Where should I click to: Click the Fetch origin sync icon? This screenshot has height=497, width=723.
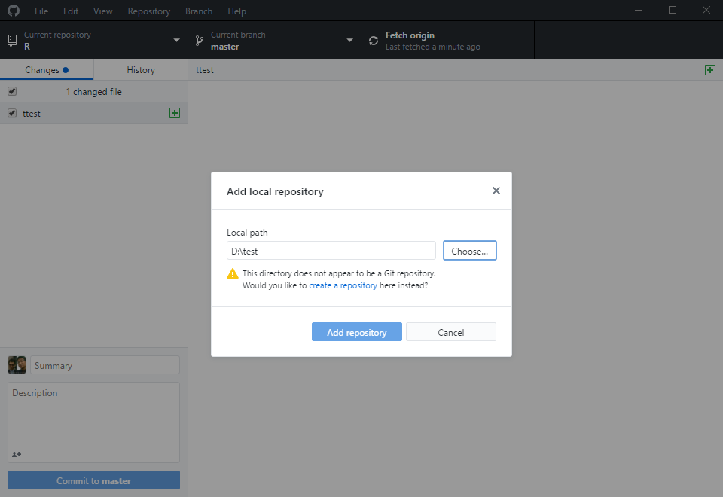(374, 41)
